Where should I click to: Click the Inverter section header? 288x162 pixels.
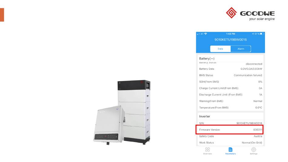[x=205, y=116]
